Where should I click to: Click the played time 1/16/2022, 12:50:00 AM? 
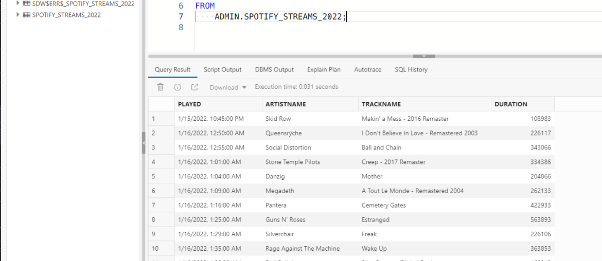coord(218,134)
